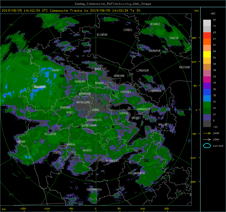The image size is (226, 212).
Task: Click the magenta 42 dBZ legend swatch
Action: tap(207, 79)
